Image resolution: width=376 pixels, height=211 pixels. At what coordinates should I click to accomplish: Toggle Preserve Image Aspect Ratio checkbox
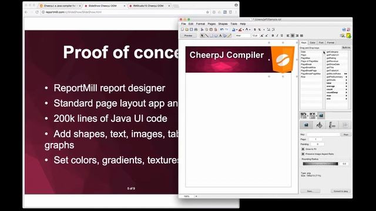pos(303,154)
